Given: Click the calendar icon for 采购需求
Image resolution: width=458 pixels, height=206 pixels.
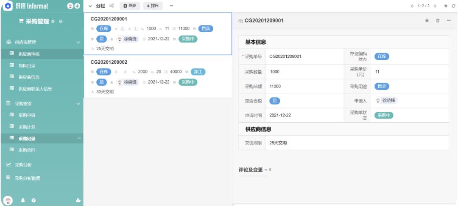Looking at the screenshot, I should click(x=8, y=104).
